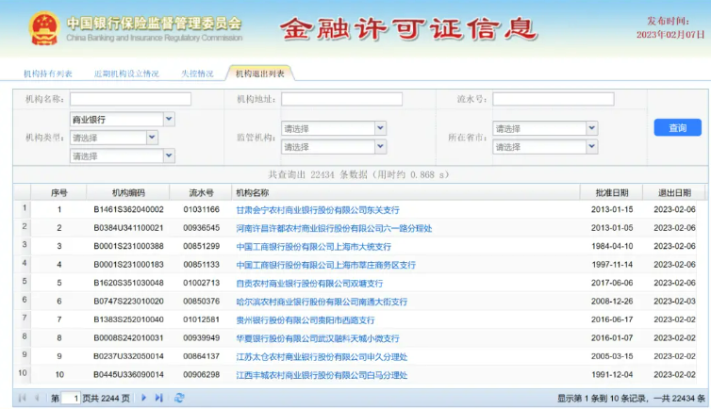The height and width of the screenshot is (409, 711).
Task: Jump to the last page icon
Action: click(158, 398)
